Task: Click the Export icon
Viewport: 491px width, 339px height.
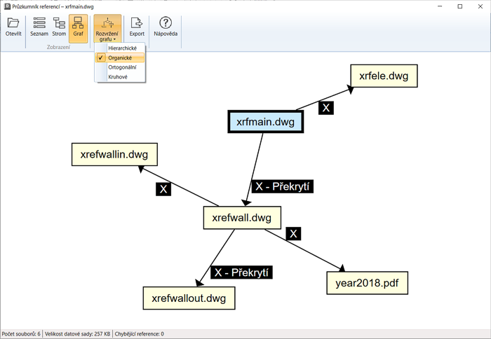Action: tap(137, 24)
